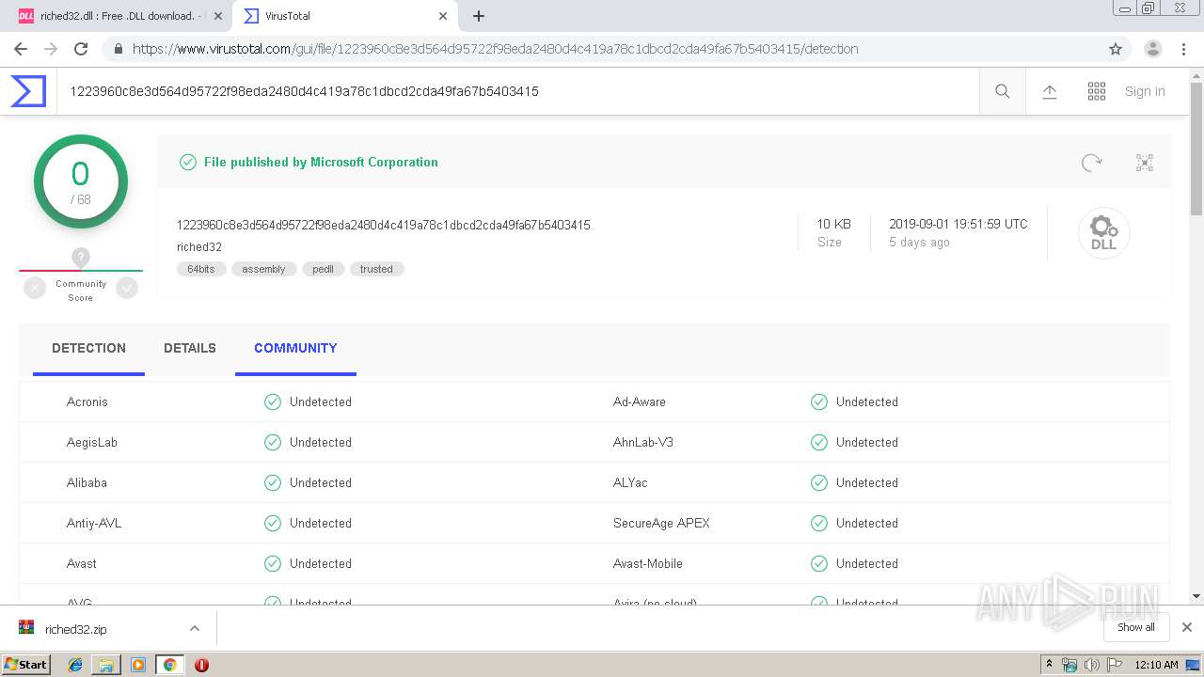Click the Acronis engine name
Screen dimensions: 1204x677
tap(87, 401)
